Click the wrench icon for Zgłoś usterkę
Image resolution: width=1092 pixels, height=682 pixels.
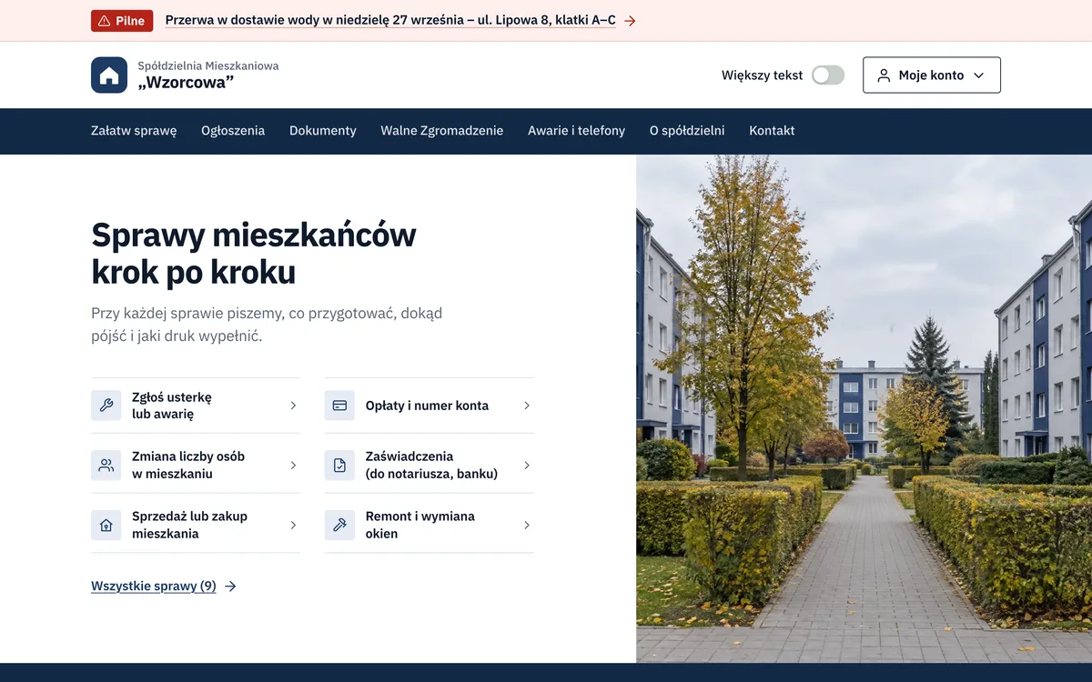point(106,406)
